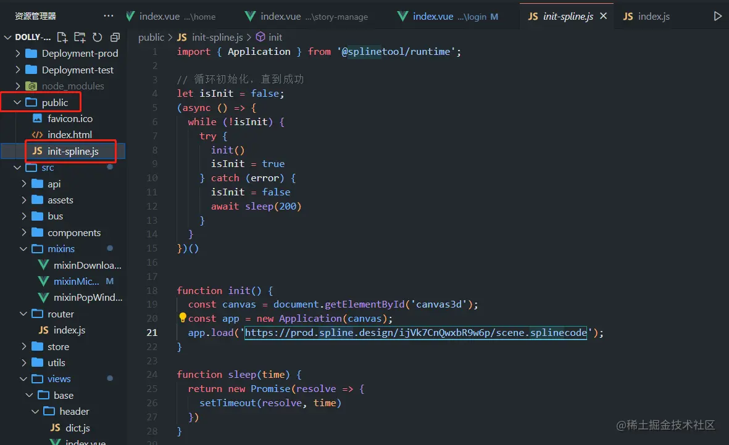Click the Vue icon of mixinMic... file
Image resolution: width=729 pixels, height=445 pixels.
pos(43,281)
